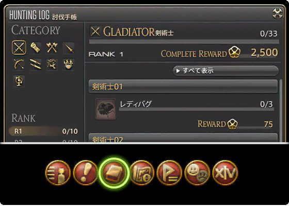Select the globe category icon in third row
The height and width of the screenshot is (206, 289).
19,81
